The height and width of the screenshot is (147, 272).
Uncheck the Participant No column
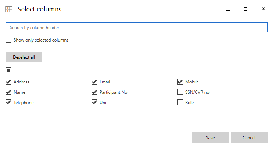94,92
